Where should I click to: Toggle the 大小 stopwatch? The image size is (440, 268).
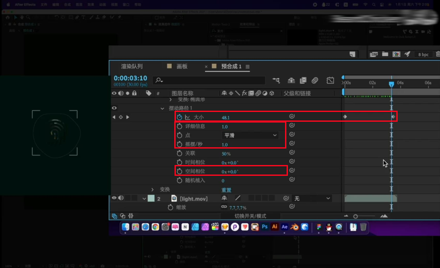coord(179,117)
